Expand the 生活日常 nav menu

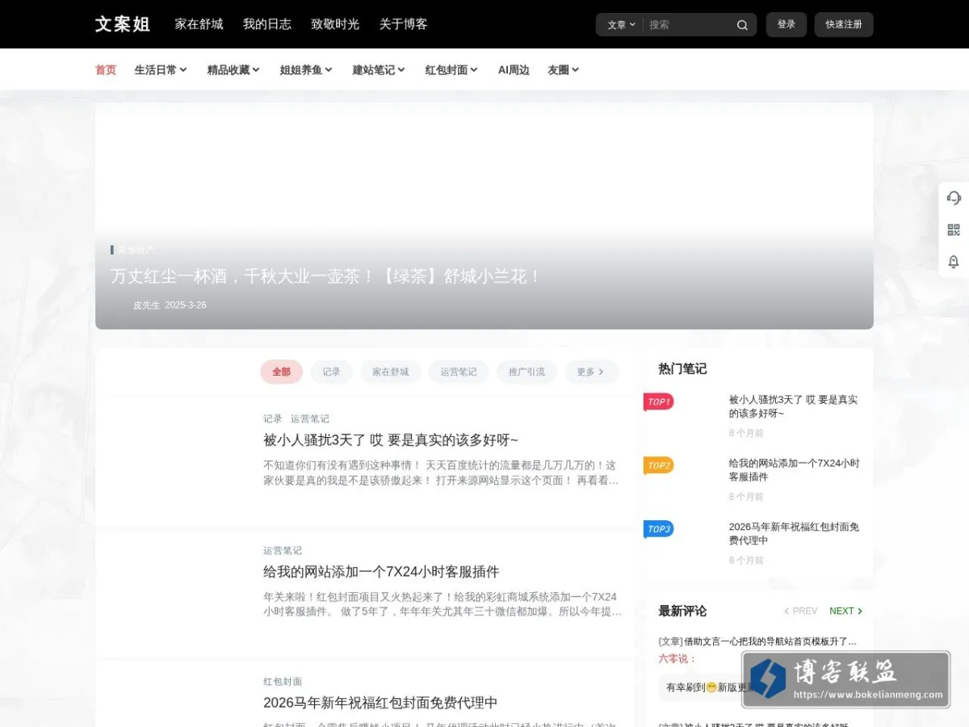(161, 70)
